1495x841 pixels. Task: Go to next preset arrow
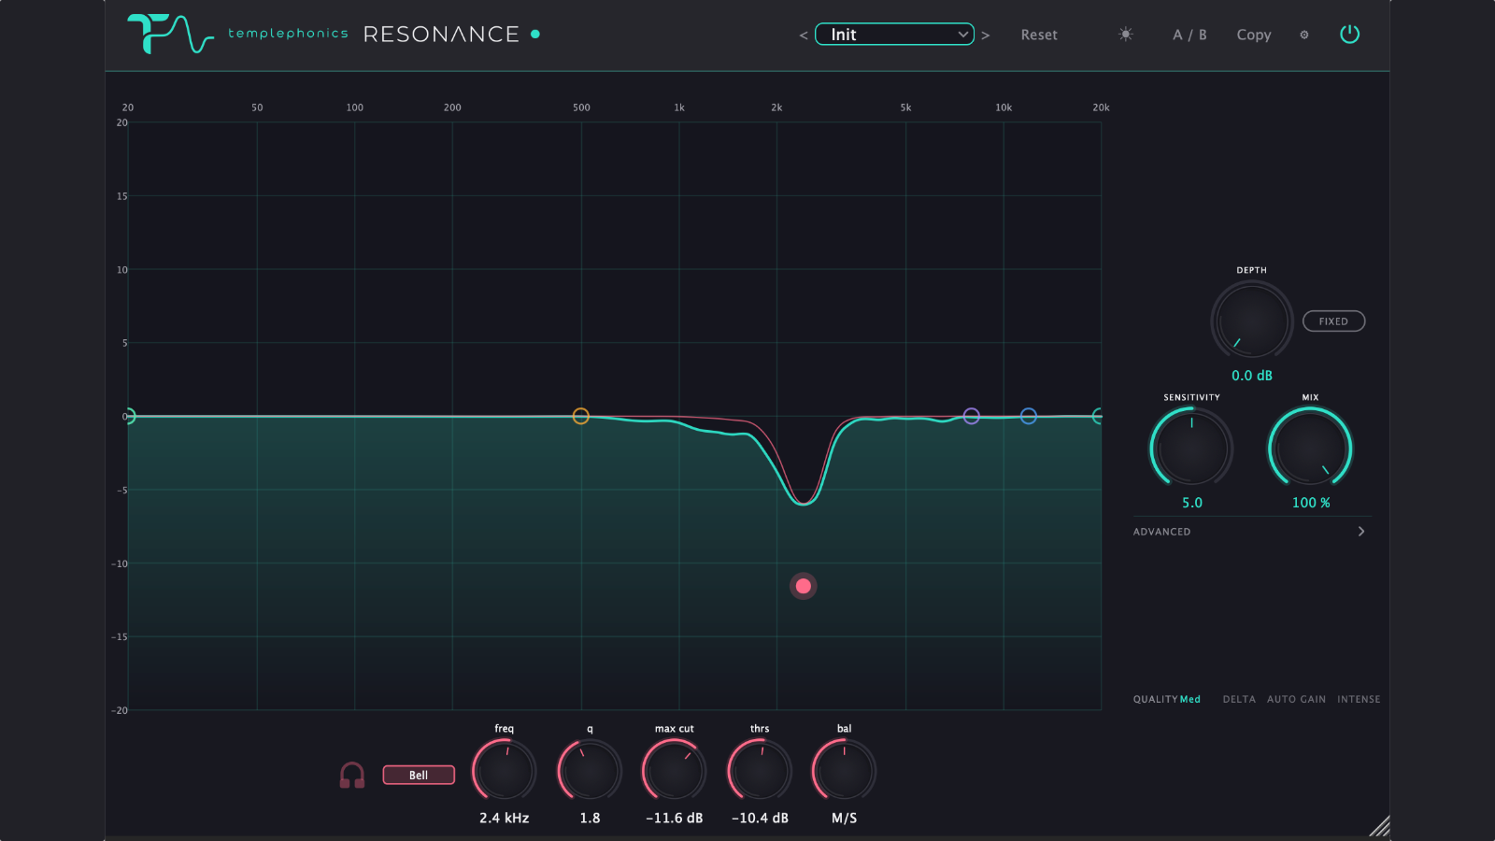pos(985,36)
